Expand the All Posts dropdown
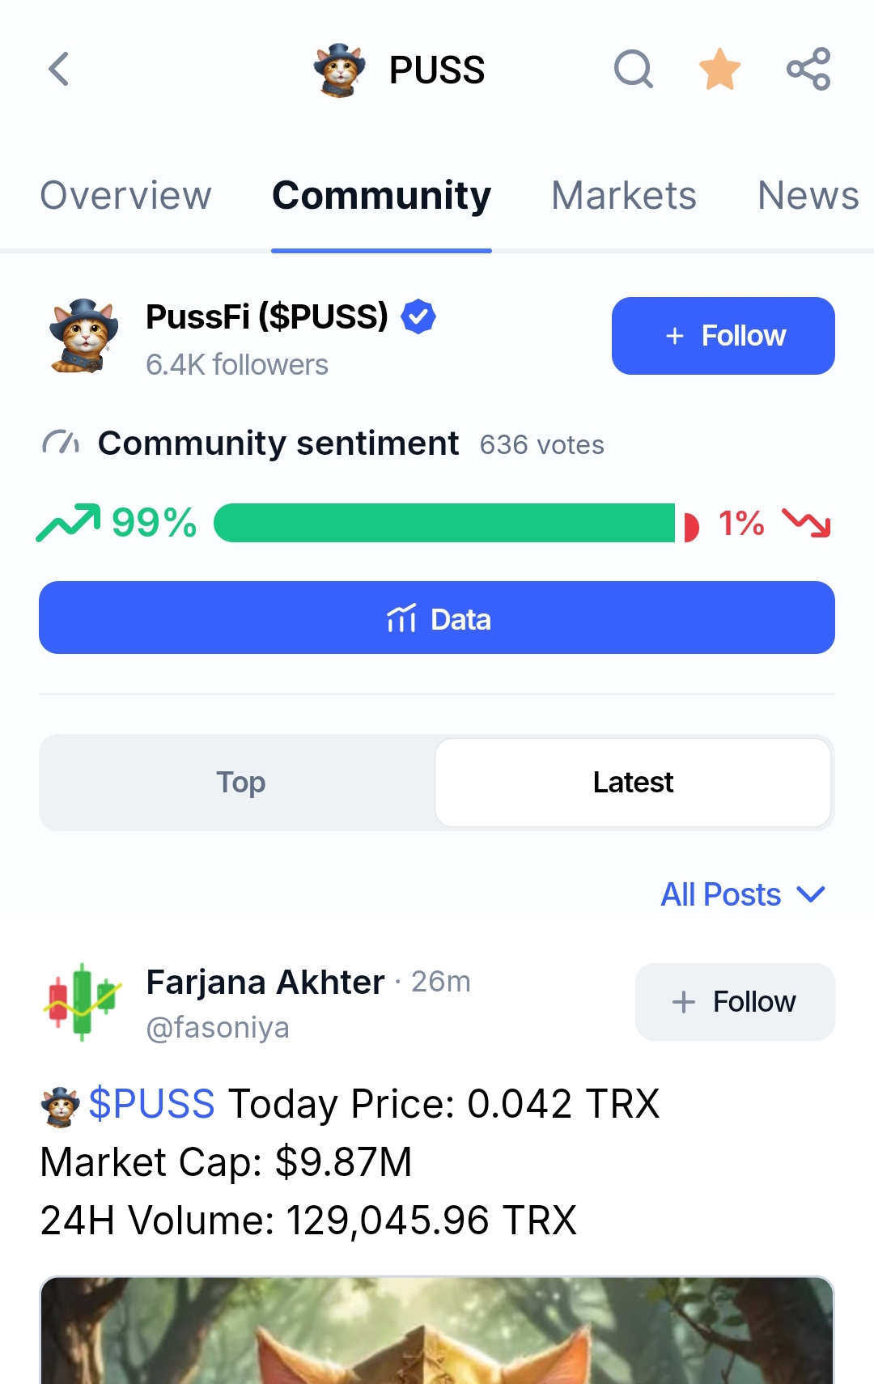 742,894
